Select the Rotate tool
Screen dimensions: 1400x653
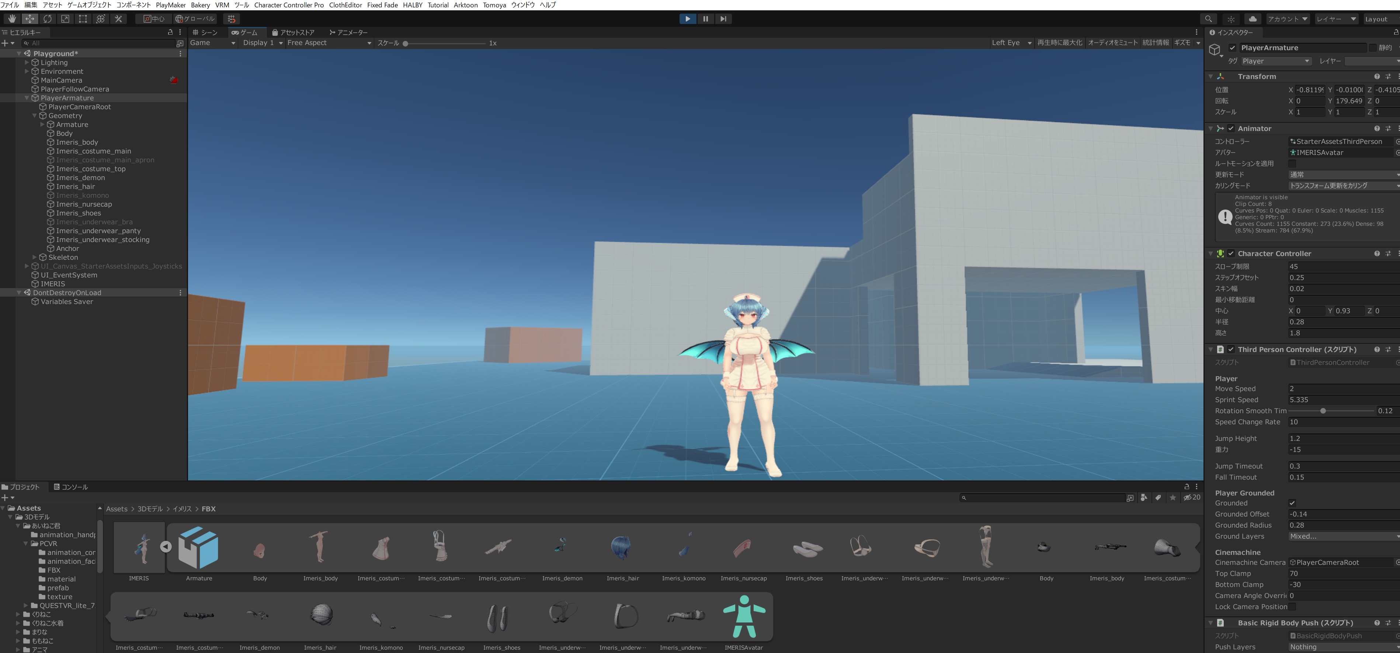pos(47,18)
